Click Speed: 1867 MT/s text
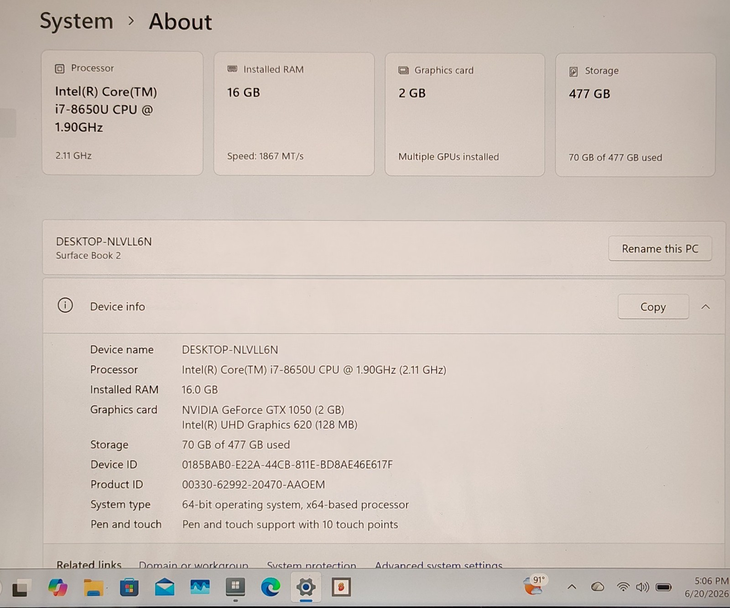 (265, 156)
